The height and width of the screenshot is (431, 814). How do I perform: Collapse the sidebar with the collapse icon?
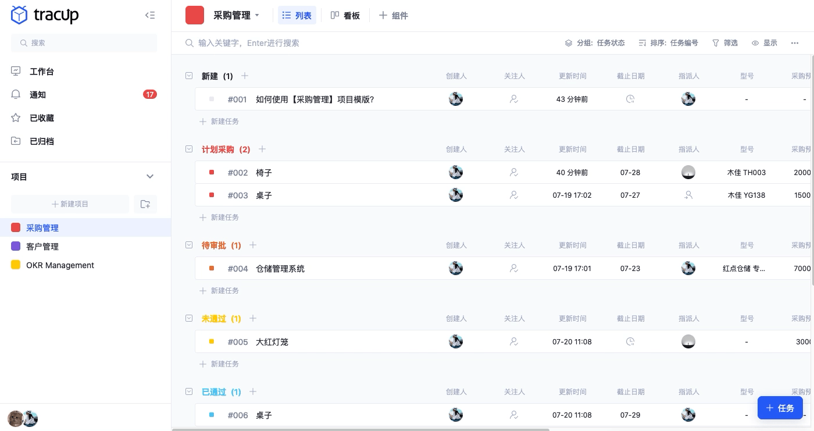pos(150,15)
